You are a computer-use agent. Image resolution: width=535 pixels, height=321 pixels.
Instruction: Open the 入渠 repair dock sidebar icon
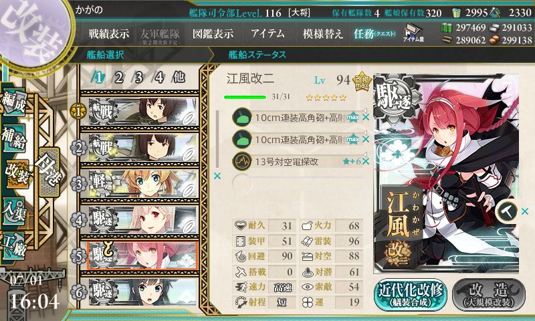[x=13, y=211]
